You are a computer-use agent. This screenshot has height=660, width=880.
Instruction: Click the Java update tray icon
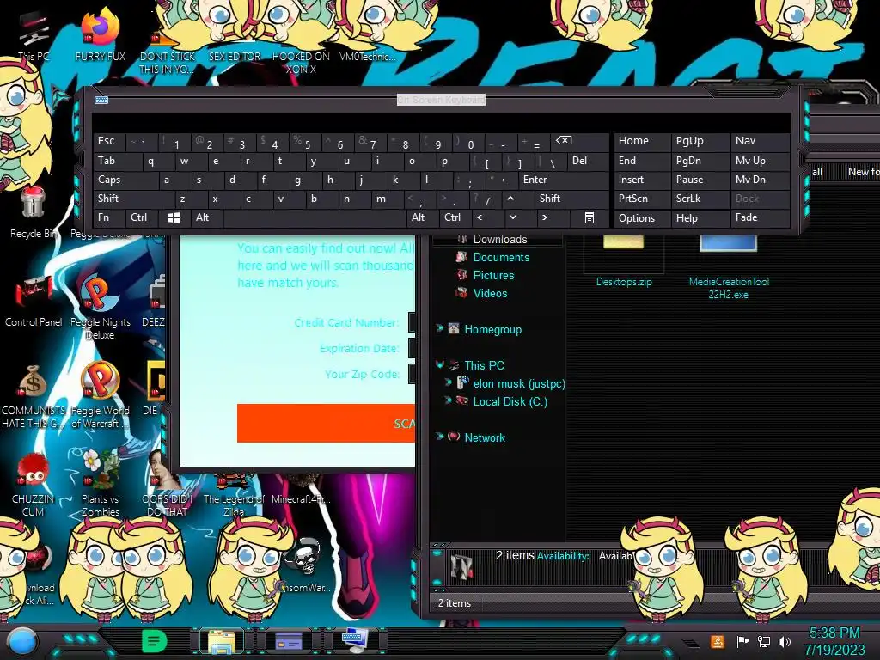coord(718,641)
